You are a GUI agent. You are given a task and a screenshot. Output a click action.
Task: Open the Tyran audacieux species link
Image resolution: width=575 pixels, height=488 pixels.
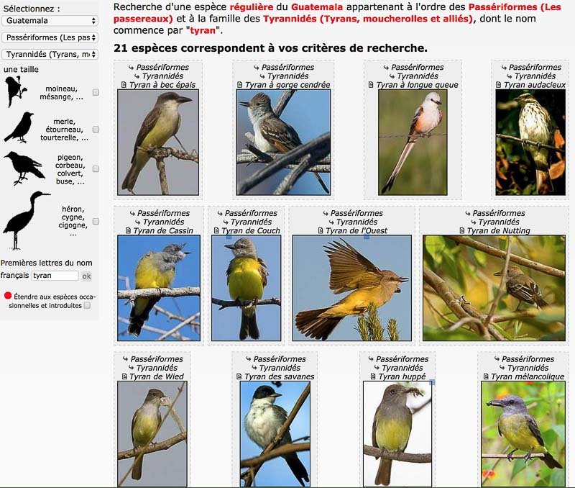(x=535, y=85)
